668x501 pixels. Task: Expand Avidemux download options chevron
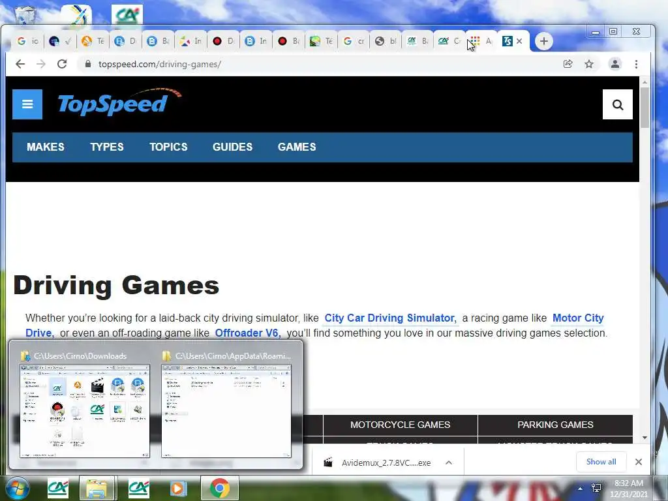point(449,463)
